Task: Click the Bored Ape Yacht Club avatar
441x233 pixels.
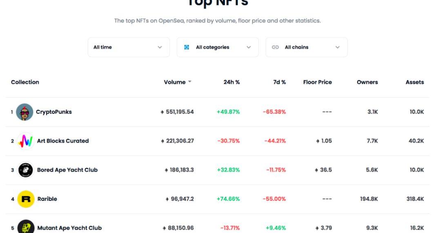Action: (25, 170)
